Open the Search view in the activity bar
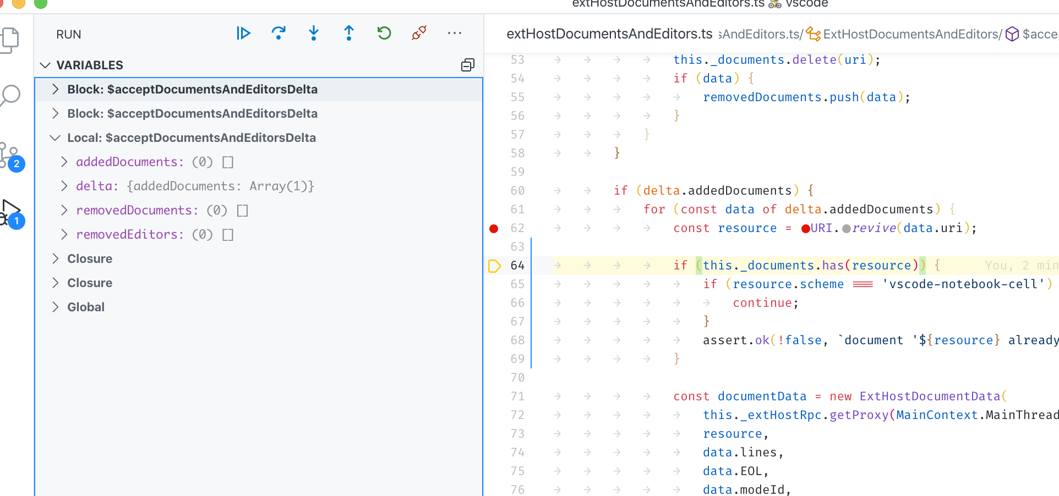Screen dimensions: 1059x496 [9, 96]
